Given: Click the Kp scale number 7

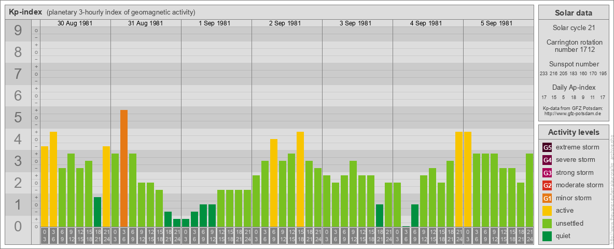Looking at the screenshot, I should click(18, 74).
